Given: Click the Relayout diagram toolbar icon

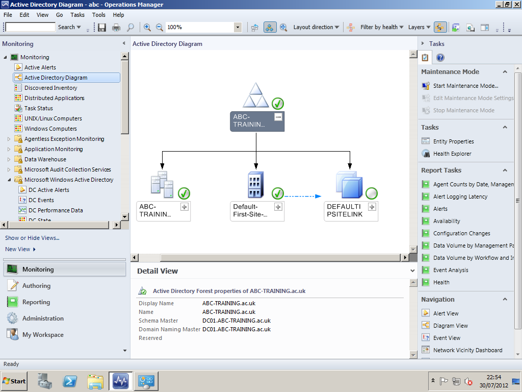Looking at the screenshot, I should tap(255, 28).
